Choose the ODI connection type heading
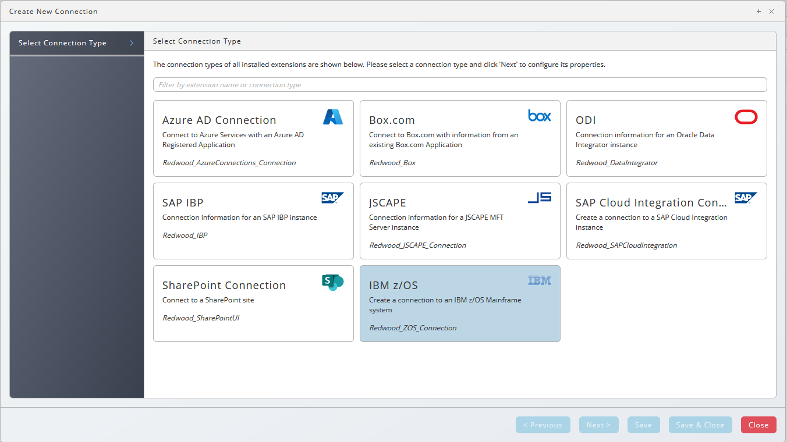The width and height of the screenshot is (787, 442). pos(586,120)
